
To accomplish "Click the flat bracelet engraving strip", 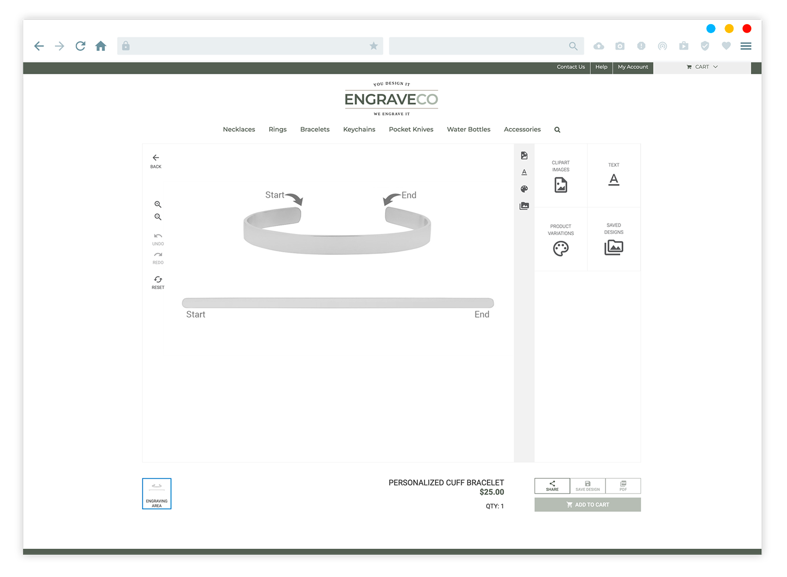I will tap(337, 303).
